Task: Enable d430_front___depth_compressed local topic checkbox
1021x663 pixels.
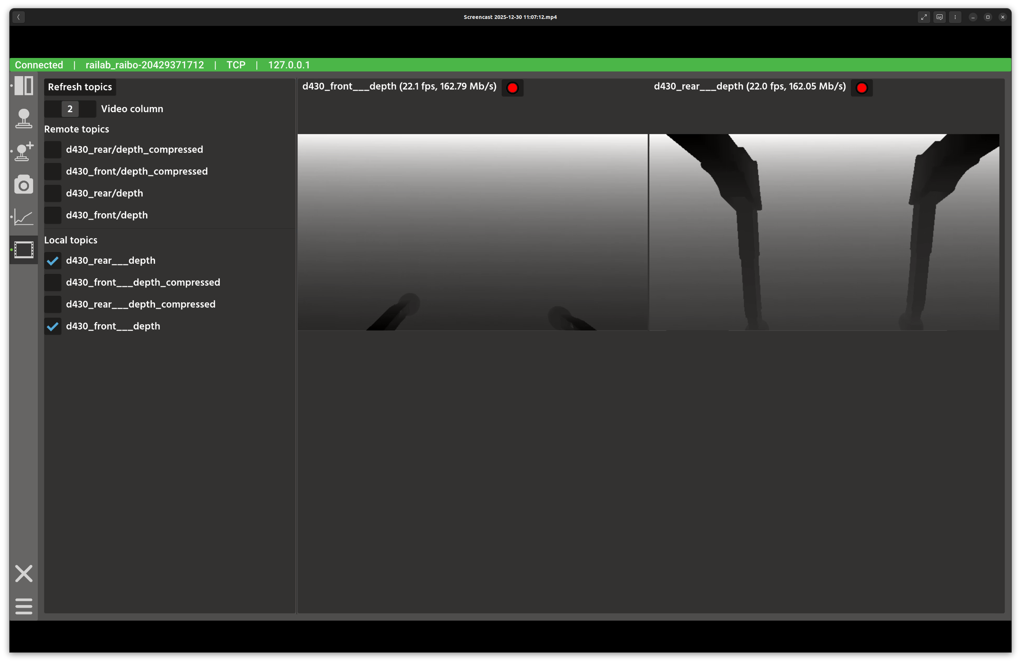Action: 53,282
